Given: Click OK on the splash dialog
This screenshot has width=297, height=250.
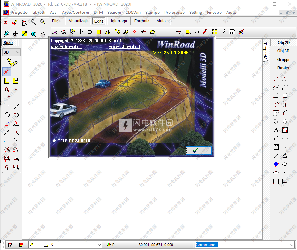Looking at the screenshot, I should coord(198,150).
